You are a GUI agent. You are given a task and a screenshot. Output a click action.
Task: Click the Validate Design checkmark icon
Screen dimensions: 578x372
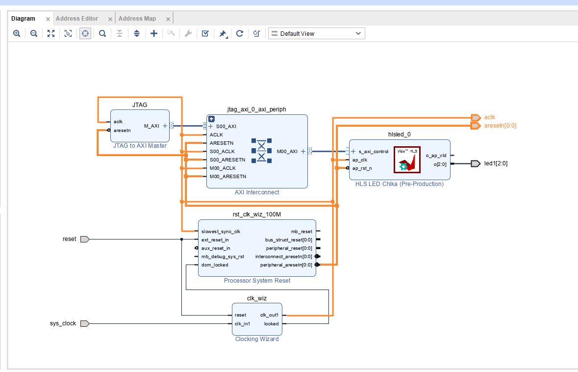pos(205,33)
